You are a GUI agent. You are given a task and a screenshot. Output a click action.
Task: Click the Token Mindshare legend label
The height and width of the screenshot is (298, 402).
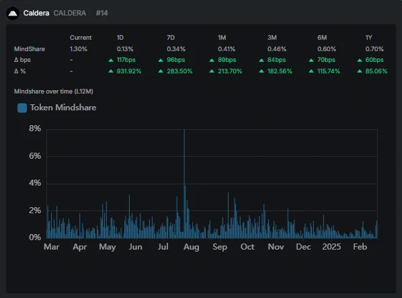pyautogui.click(x=63, y=108)
